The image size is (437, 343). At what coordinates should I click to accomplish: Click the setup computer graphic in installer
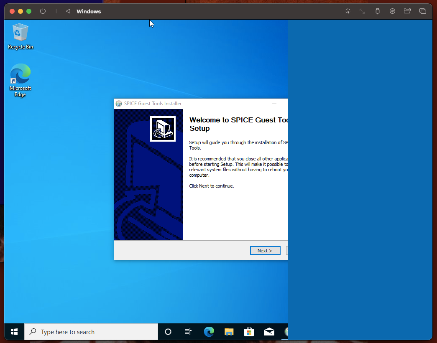coord(163,129)
